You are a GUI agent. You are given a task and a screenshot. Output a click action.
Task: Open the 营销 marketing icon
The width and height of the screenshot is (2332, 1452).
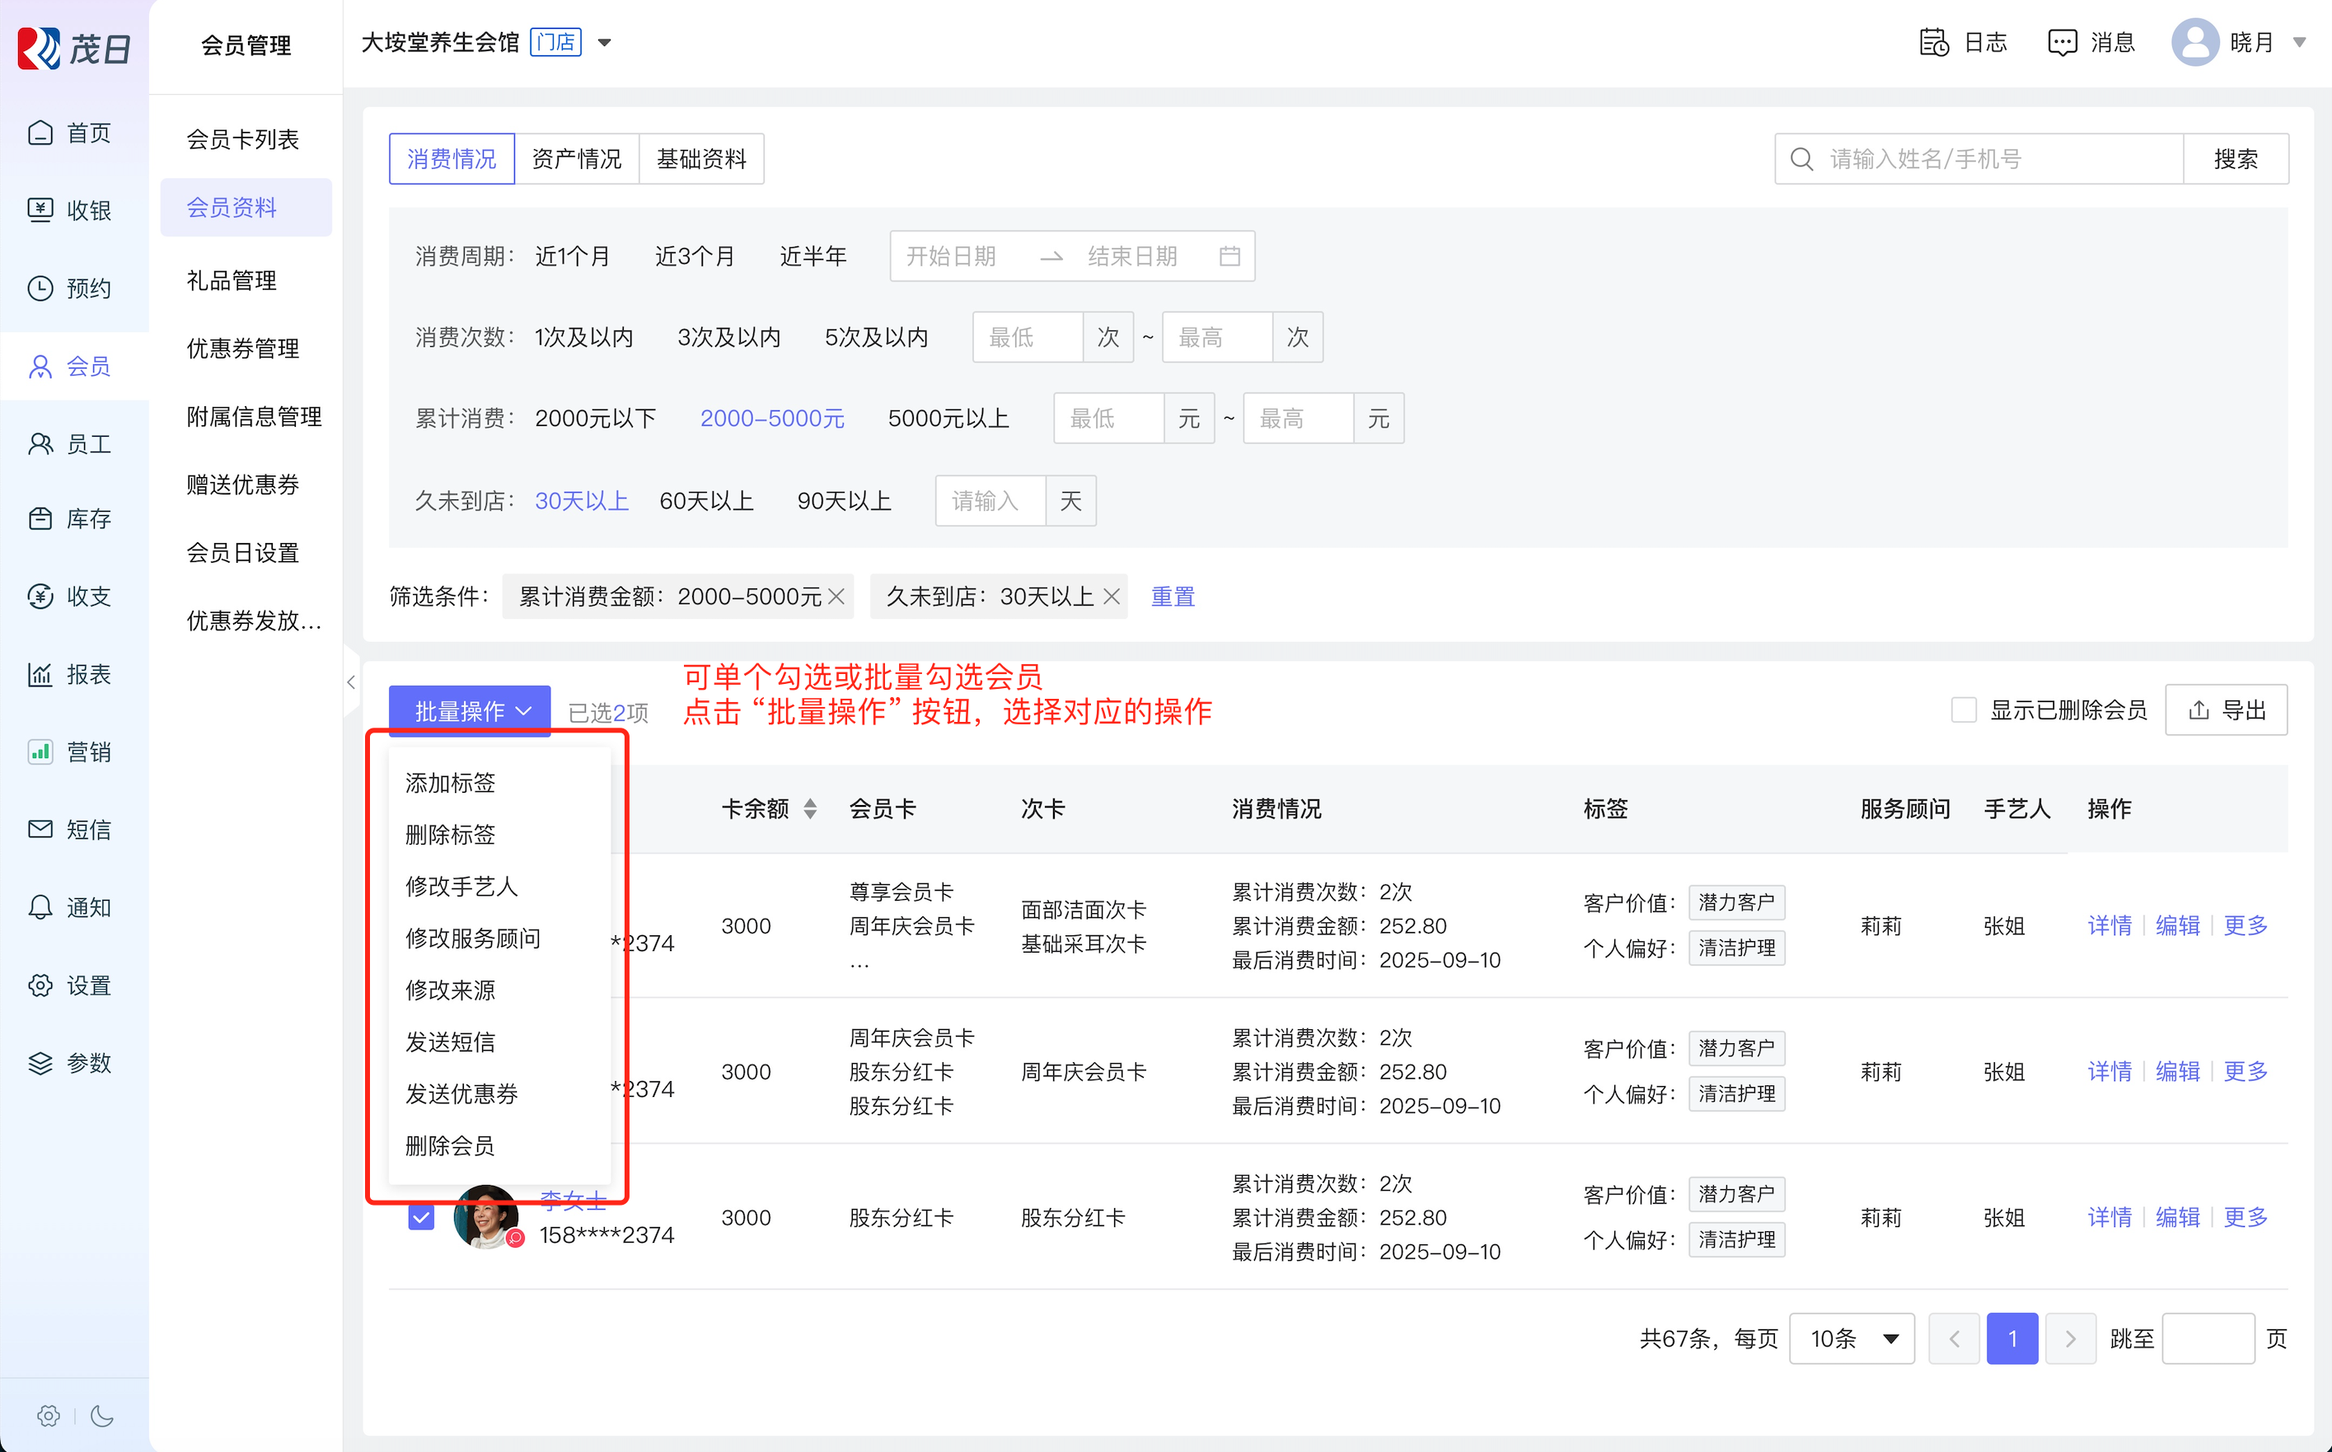click(x=40, y=752)
